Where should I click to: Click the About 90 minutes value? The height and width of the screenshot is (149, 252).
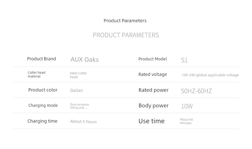[x=186, y=121]
